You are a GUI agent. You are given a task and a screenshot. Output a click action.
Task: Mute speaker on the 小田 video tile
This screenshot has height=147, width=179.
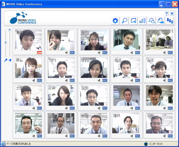coord(164,136)
